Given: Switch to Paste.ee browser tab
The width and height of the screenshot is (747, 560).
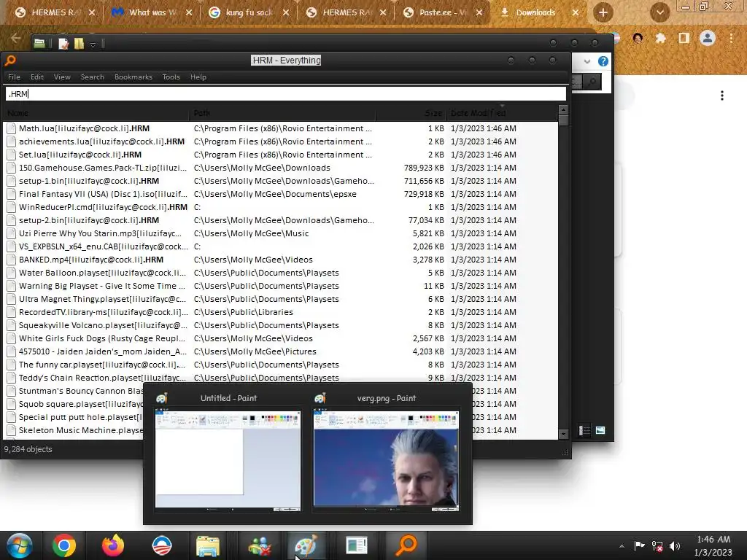Looking at the screenshot, I should coord(443,12).
